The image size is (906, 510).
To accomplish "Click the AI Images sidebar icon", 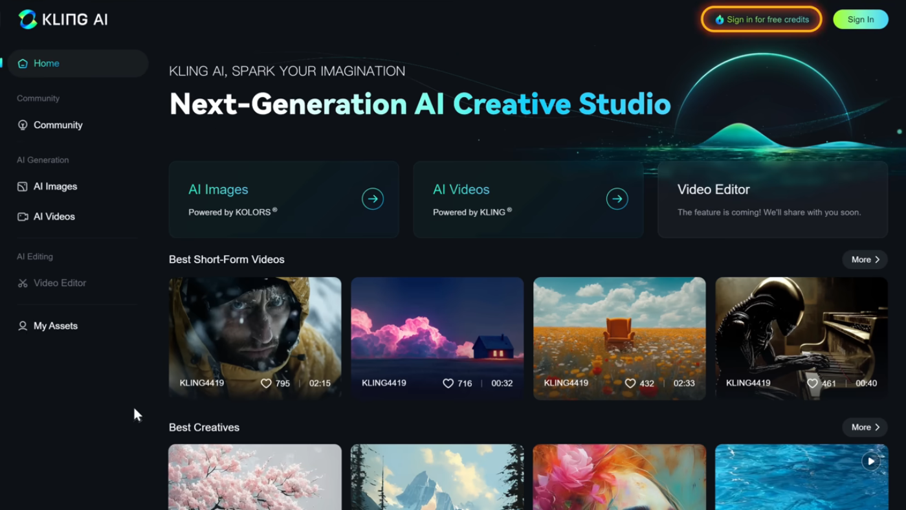I will [23, 186].
